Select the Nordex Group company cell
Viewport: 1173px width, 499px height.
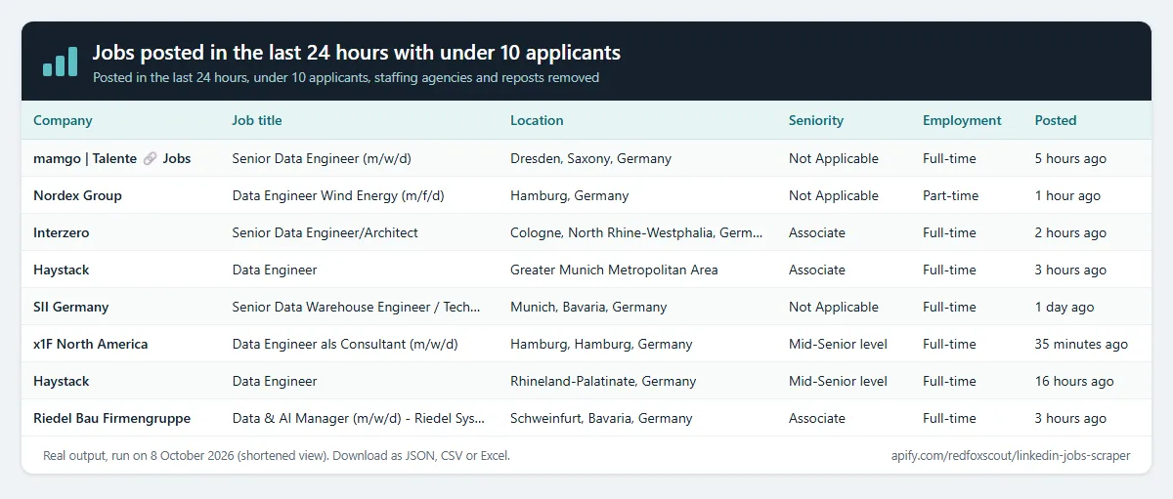(77, 195)
